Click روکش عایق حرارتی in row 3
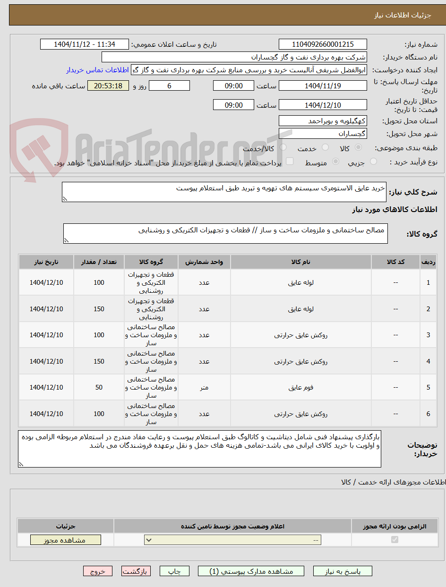The height and width of the screenshot is (587, 446). coord(301,335)
